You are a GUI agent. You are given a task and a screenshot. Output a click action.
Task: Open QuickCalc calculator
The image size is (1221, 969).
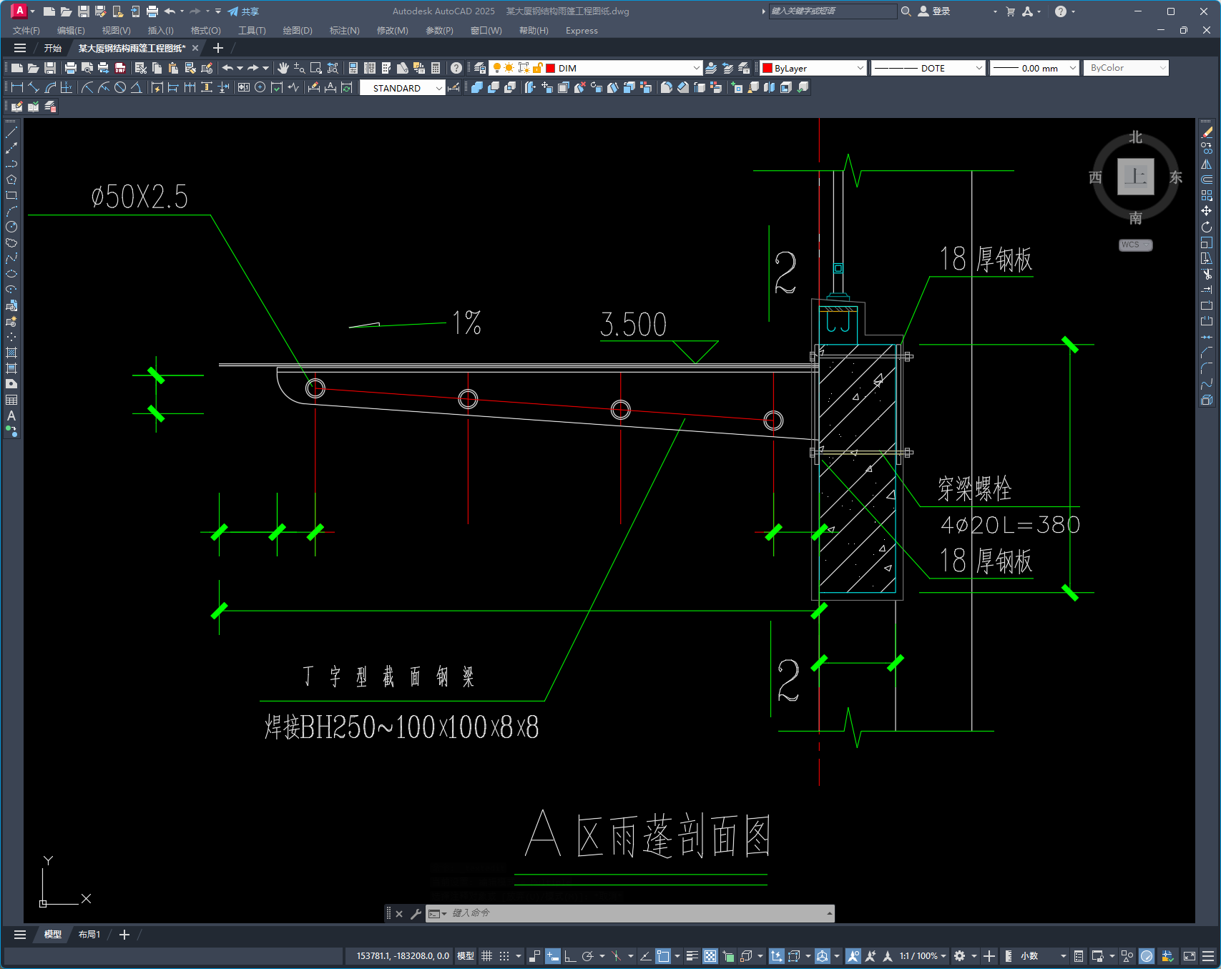click(x=436, y=68)
